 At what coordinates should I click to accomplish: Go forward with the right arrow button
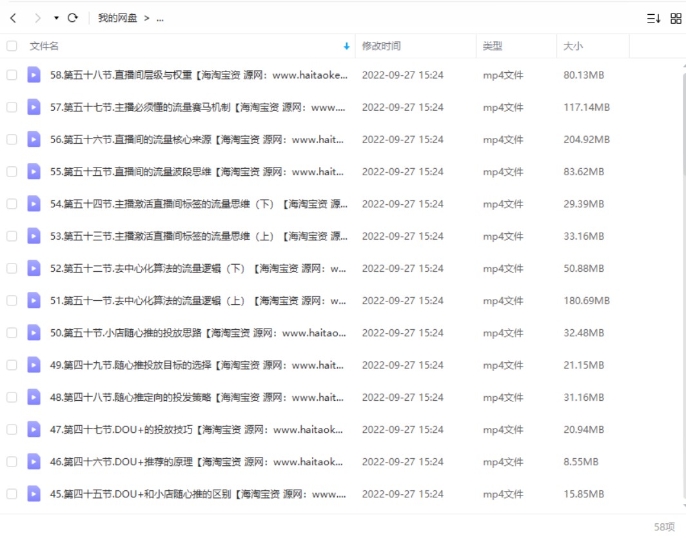pyautogui.click(x=37, y=18)
